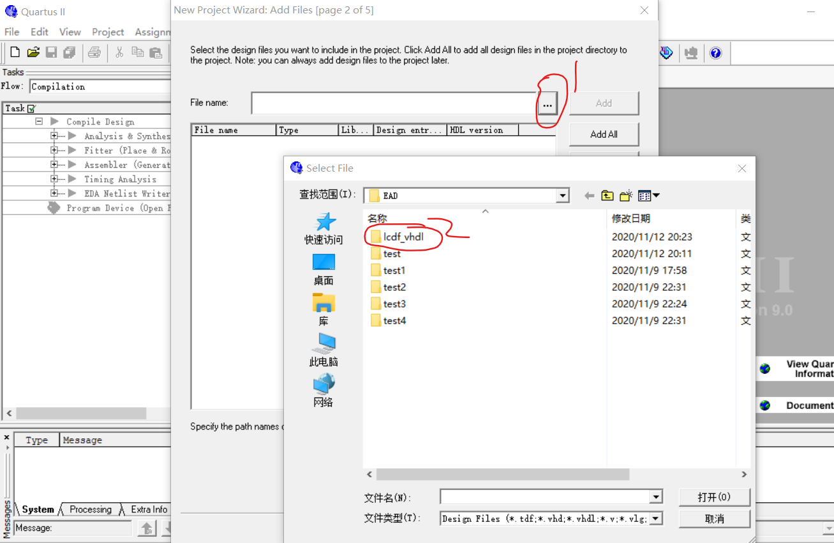
Task: Open the Project menu
Action: pos(108,31)
